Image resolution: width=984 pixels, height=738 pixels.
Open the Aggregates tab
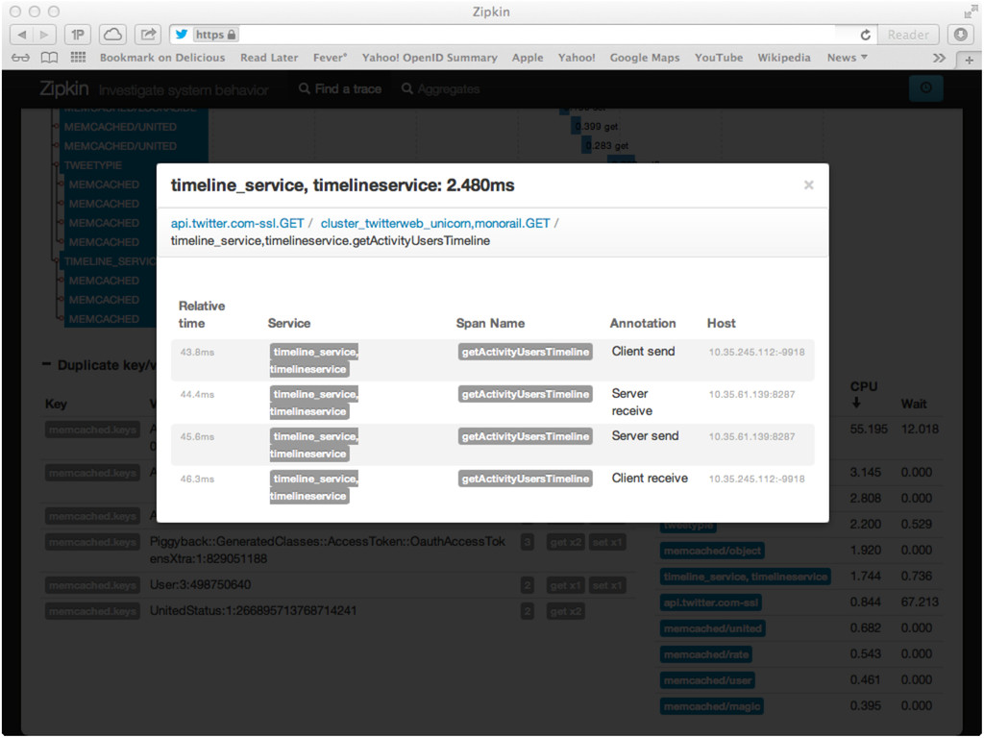(x=440, y=89)
